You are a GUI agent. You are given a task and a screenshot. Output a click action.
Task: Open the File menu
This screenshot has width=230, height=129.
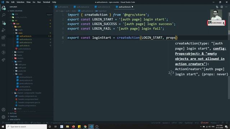[8, 2]
